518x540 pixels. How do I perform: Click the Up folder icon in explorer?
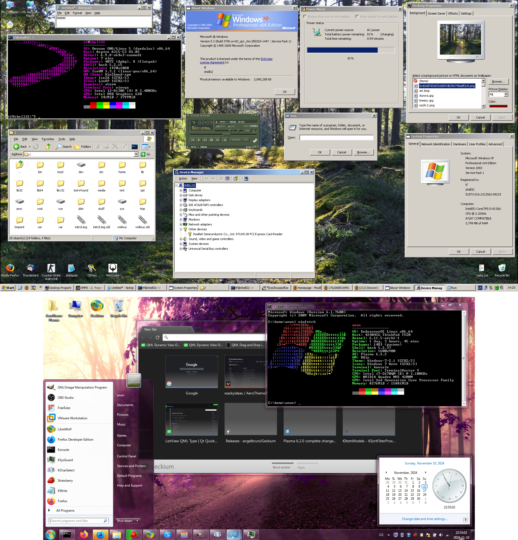(x=48, y=147)
